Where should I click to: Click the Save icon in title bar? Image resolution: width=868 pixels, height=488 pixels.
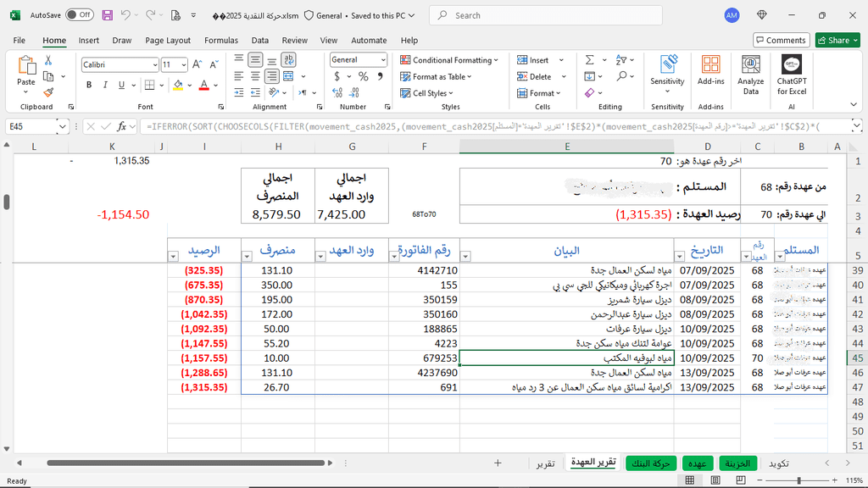point(107,15)
